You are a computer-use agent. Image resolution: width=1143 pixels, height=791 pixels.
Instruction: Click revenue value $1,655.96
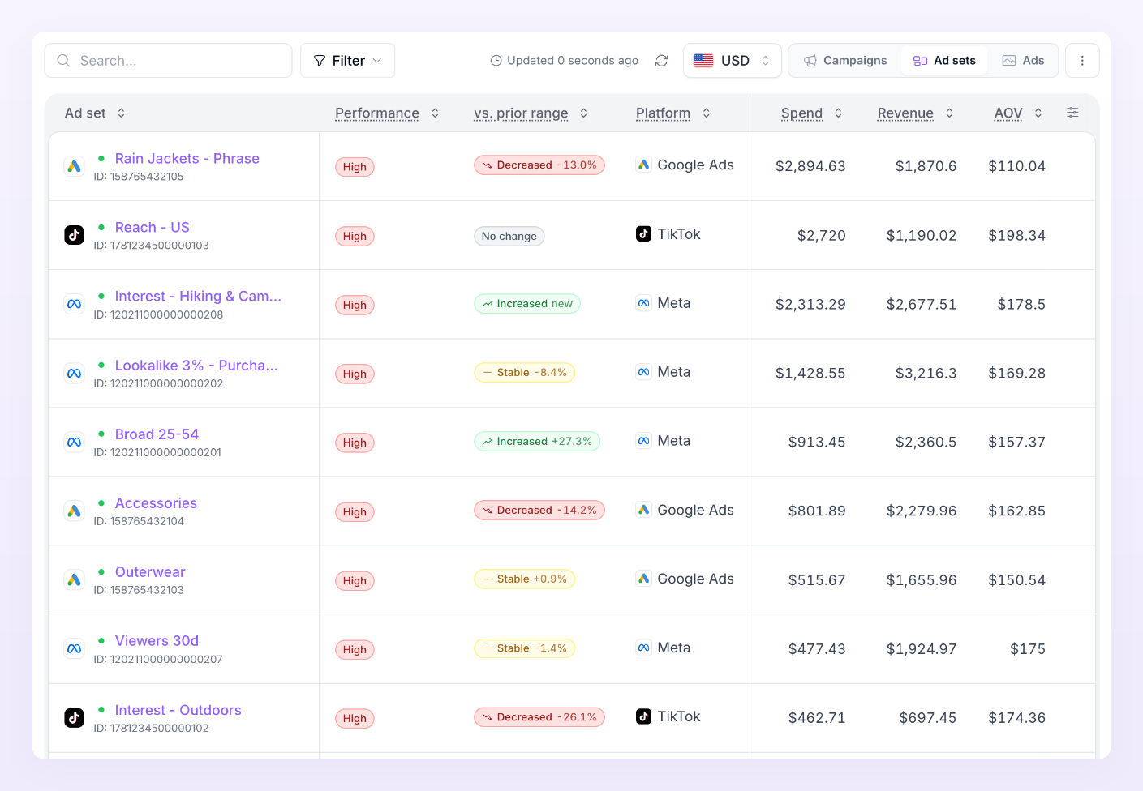(922, 580)
